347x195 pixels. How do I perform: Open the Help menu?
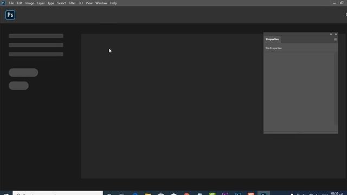113,3
